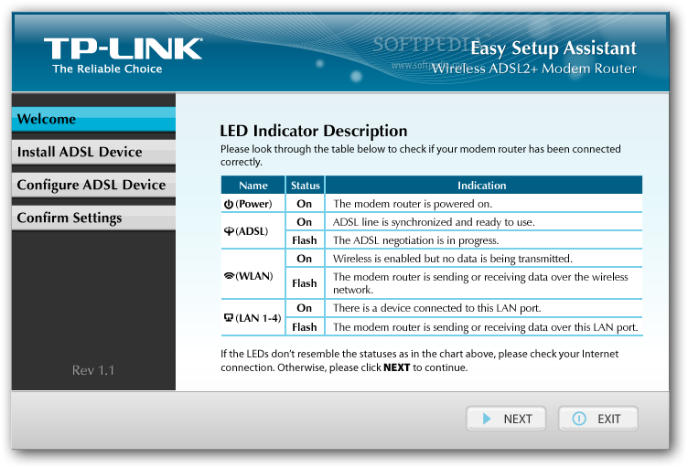Click the Rev 1.1 version label

pyautogui.click(x=93, y=370)
